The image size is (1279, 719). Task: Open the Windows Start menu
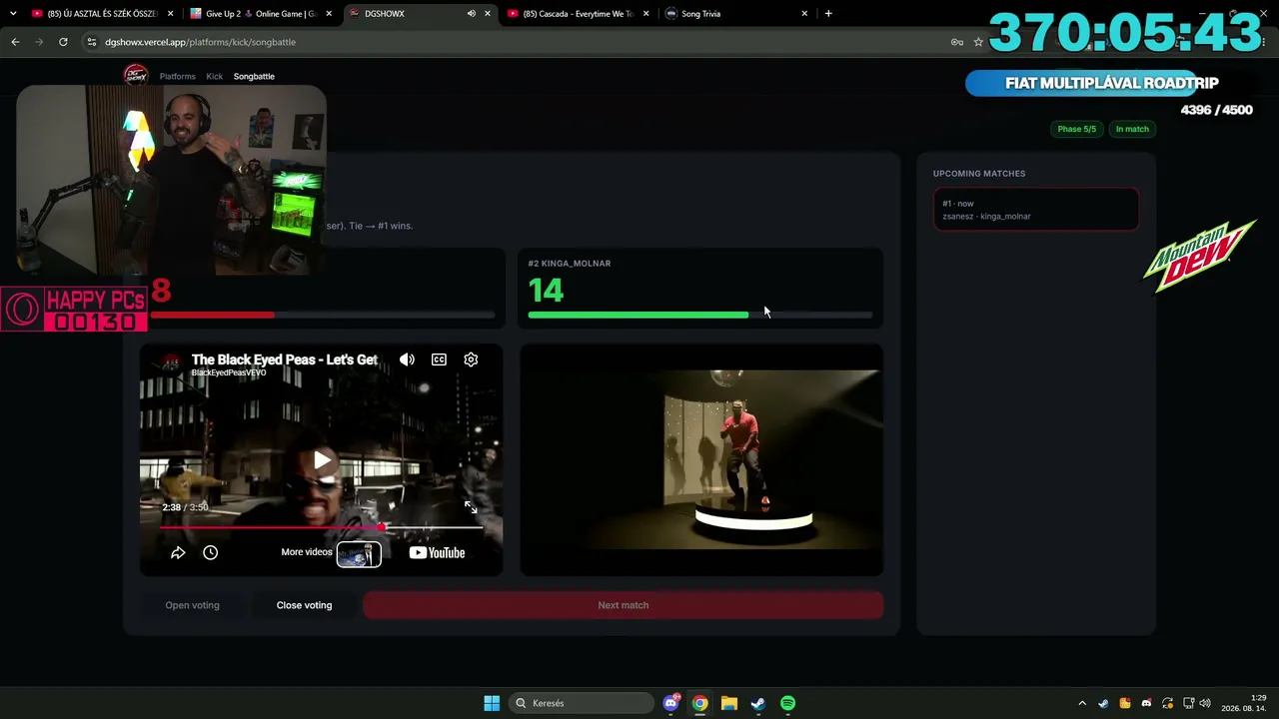[492, 703]
